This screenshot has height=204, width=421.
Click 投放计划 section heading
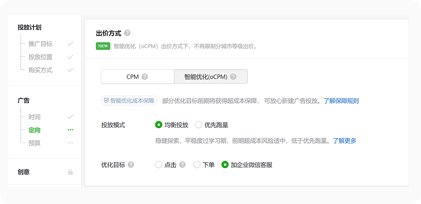click(x=29, y=27)
